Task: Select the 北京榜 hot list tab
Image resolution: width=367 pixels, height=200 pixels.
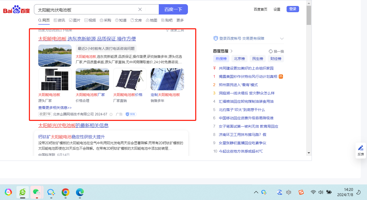Action: coord(239,59)
